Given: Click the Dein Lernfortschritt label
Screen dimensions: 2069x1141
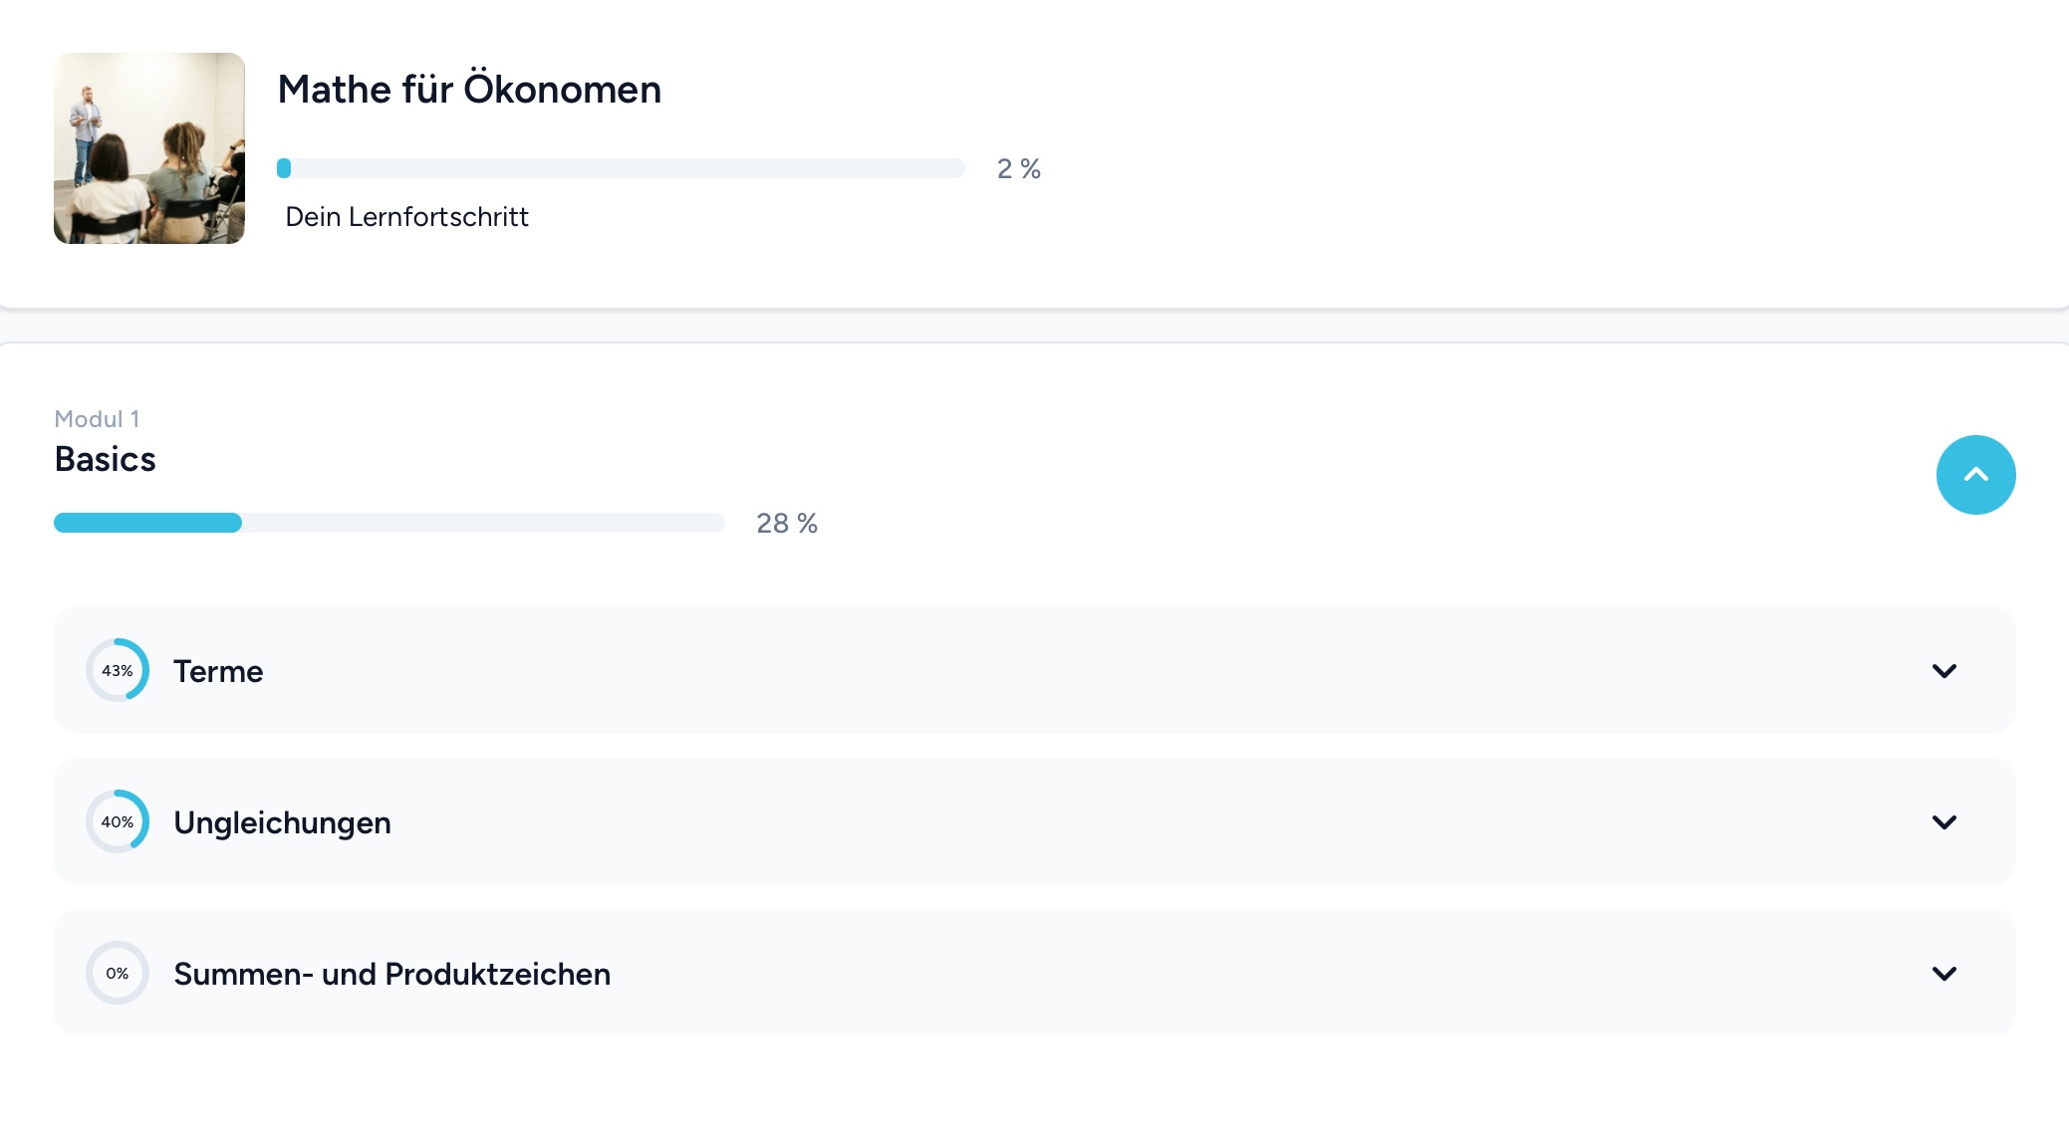Looking at the screenshot, I should click(406, 217).
